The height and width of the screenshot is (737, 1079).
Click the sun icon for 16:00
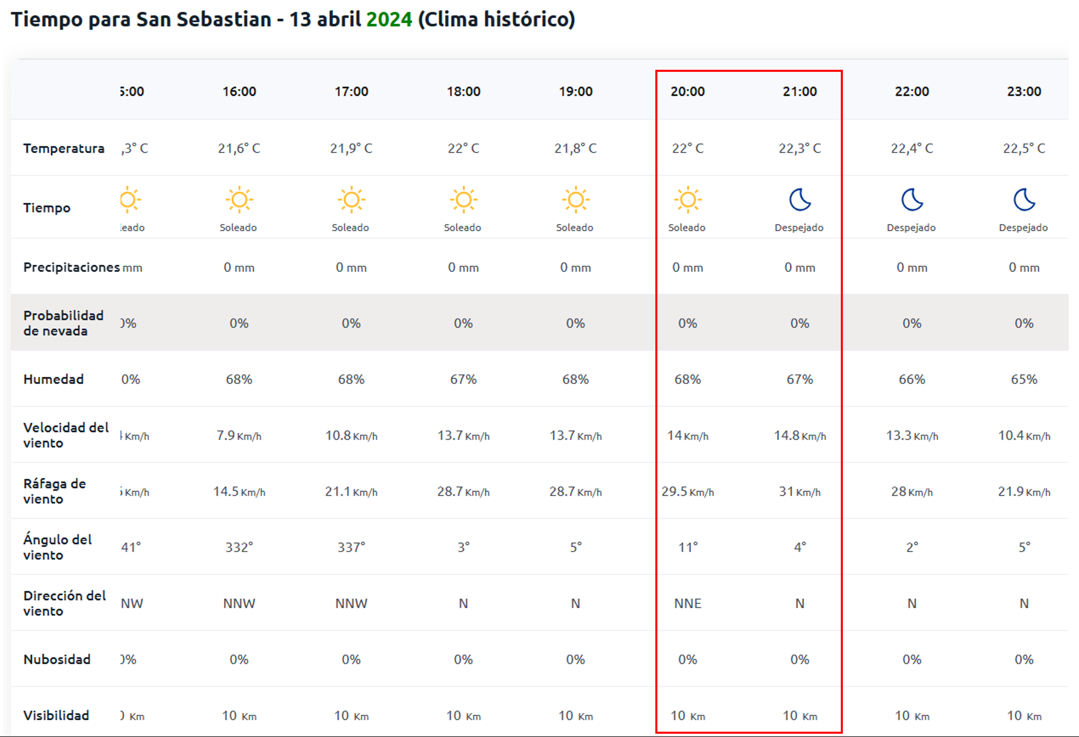click(239, 200)
